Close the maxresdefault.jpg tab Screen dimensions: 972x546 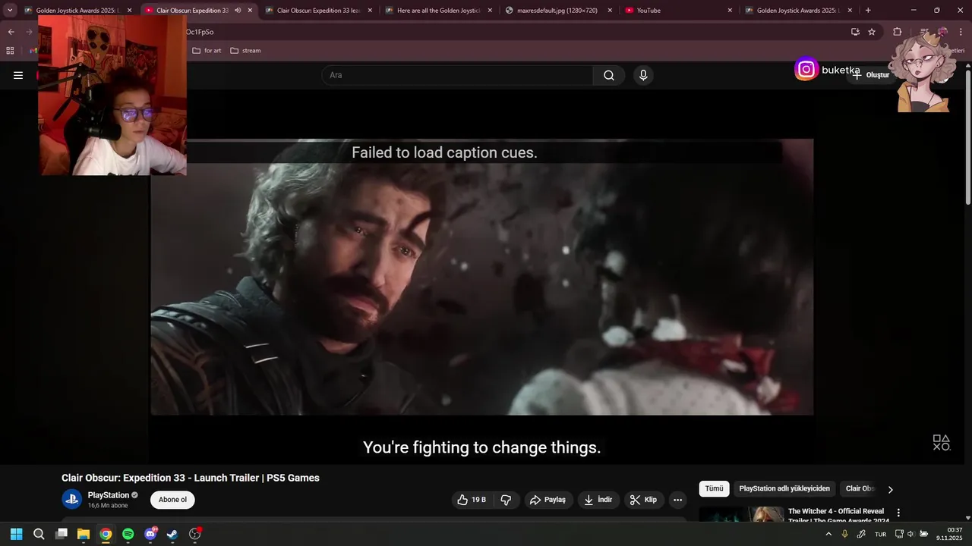tap(610, 11)
